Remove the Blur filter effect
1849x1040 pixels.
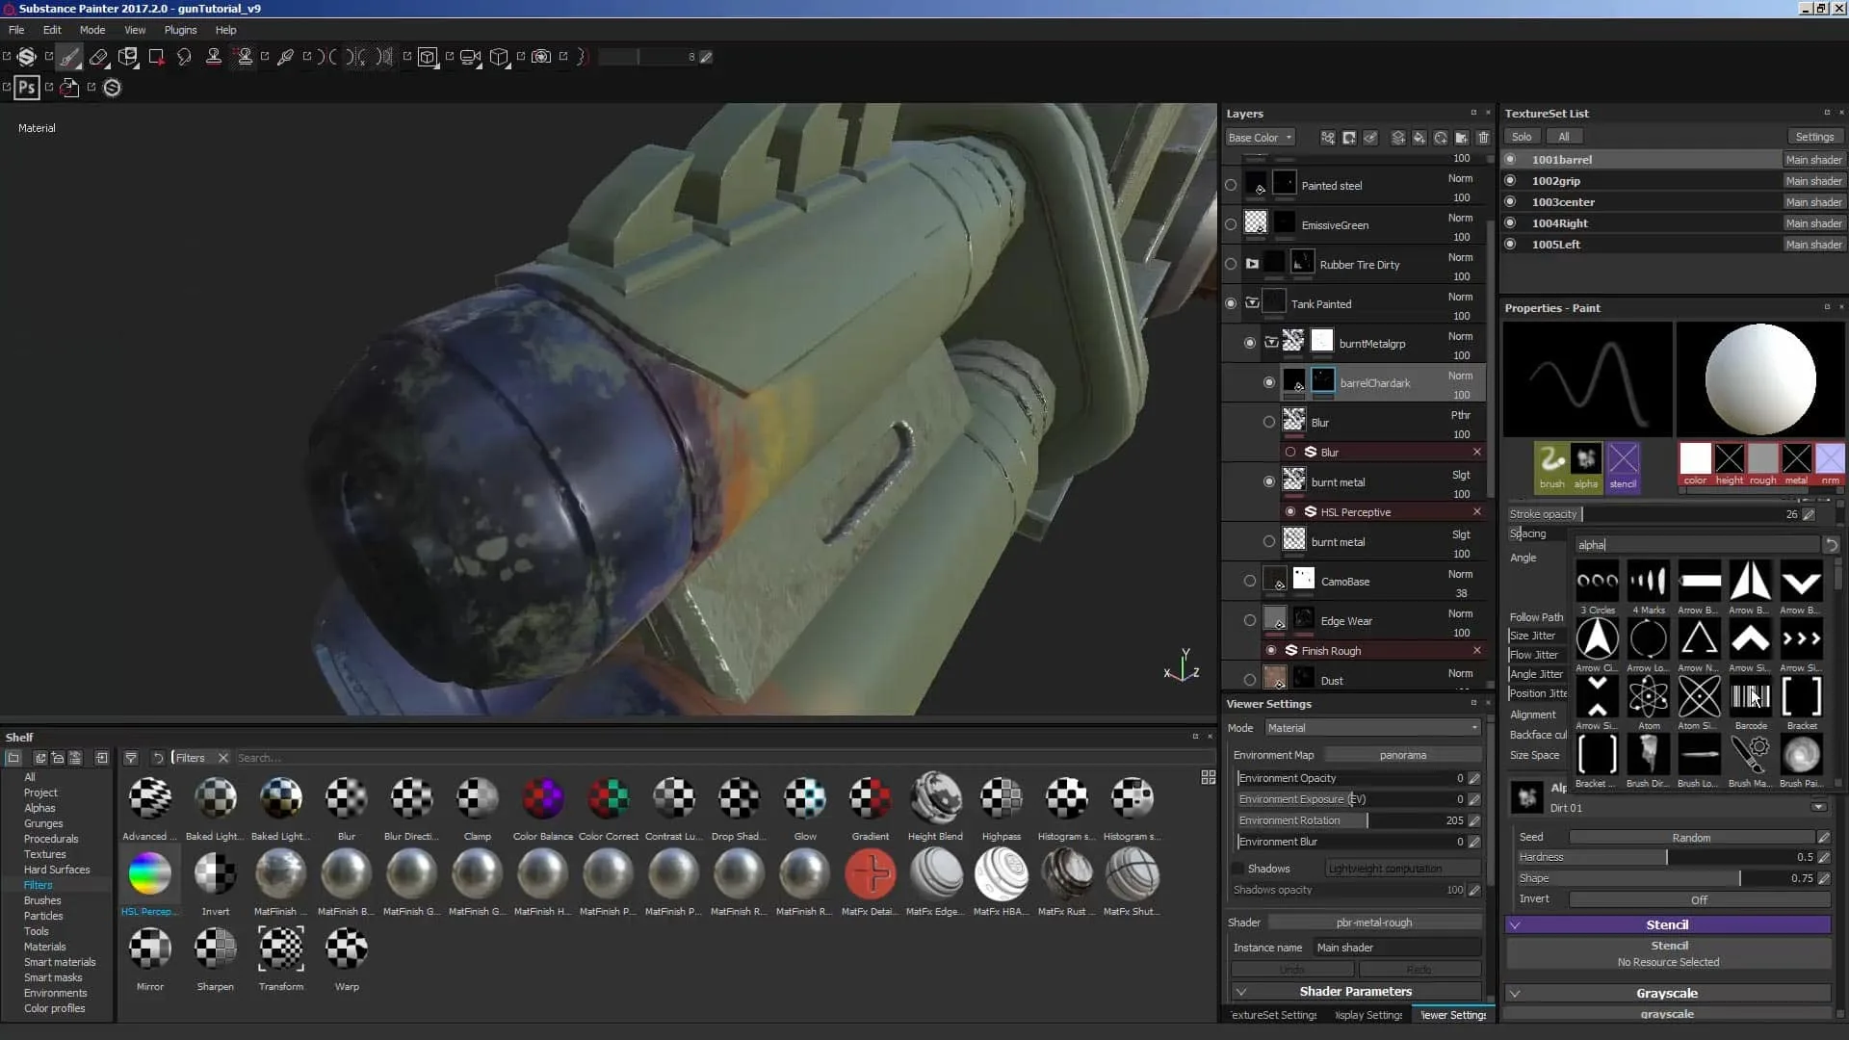1476,452
